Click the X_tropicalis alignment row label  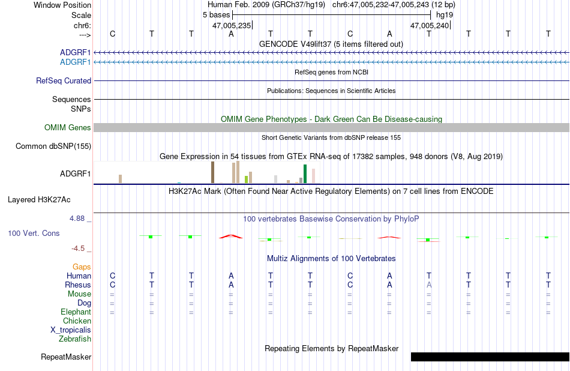click(71, 330)
